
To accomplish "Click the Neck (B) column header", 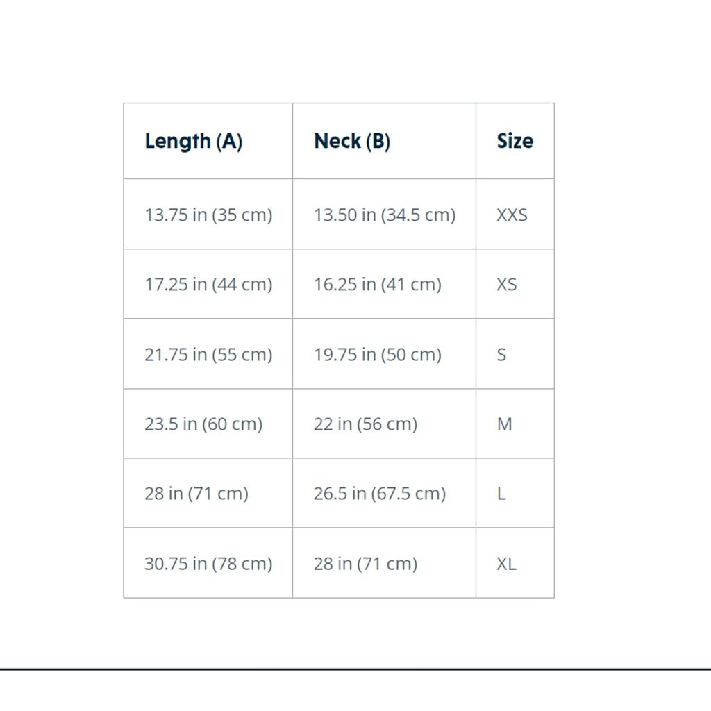I will pos(352,141).
